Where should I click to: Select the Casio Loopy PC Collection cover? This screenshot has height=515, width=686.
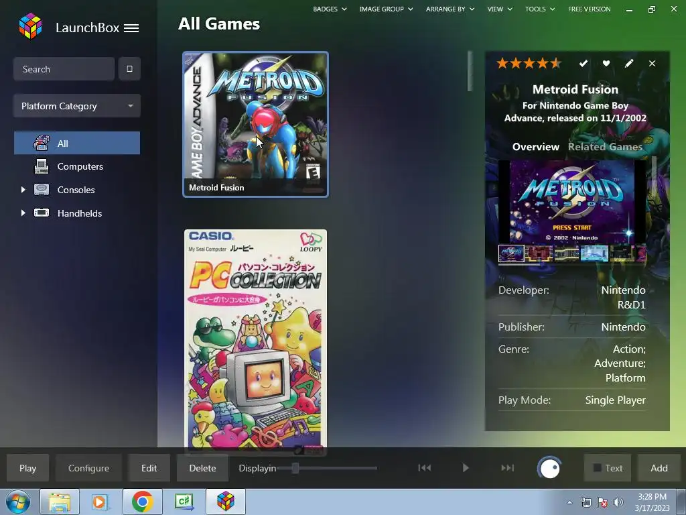pos(255,341)
